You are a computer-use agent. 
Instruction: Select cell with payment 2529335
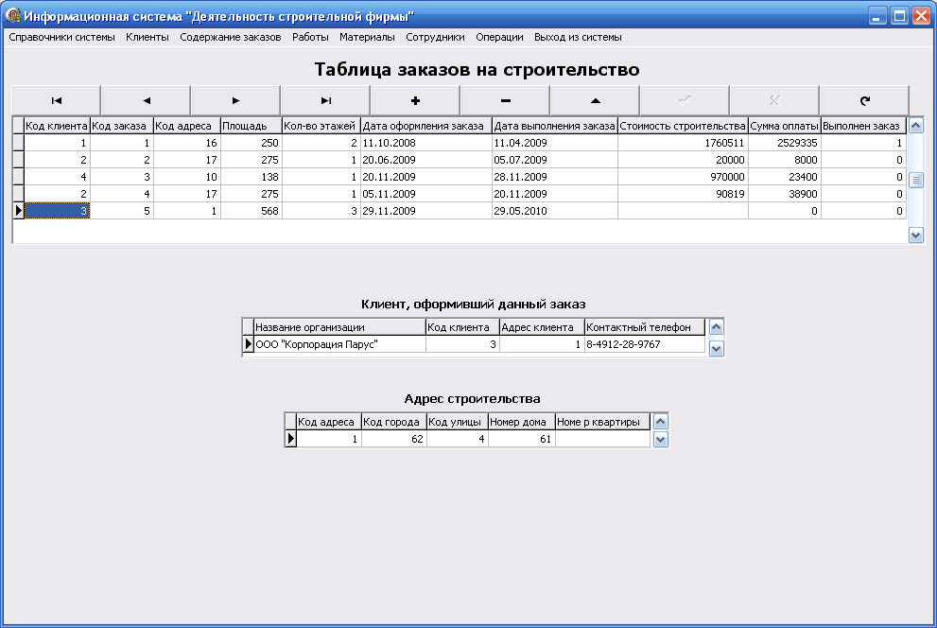785,143
